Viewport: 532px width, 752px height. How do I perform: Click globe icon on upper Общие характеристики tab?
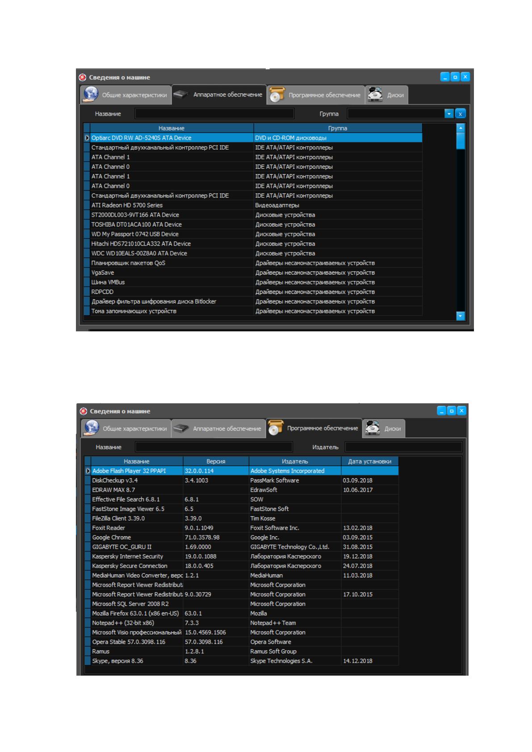(91, 95)
